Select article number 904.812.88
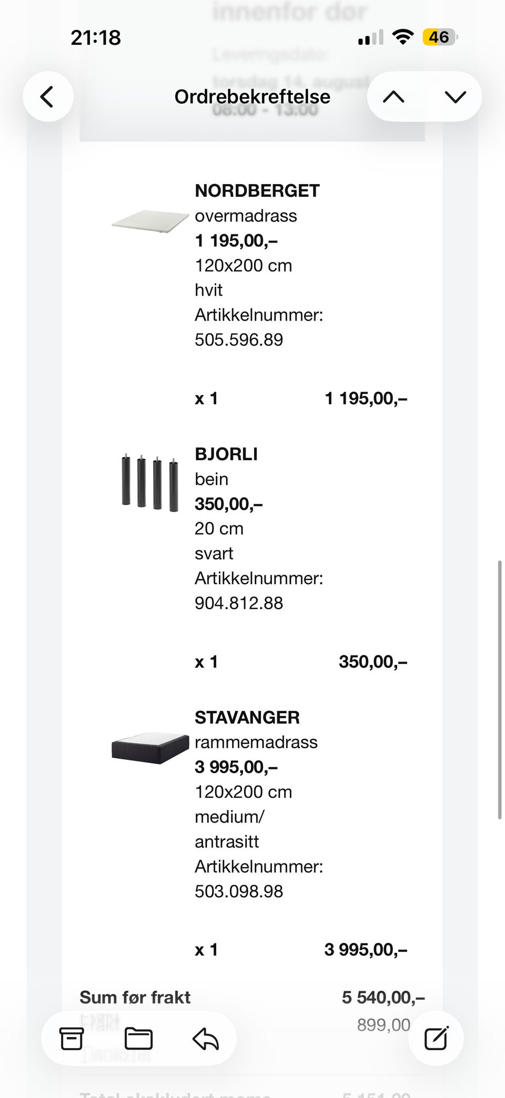 [239, 603]
